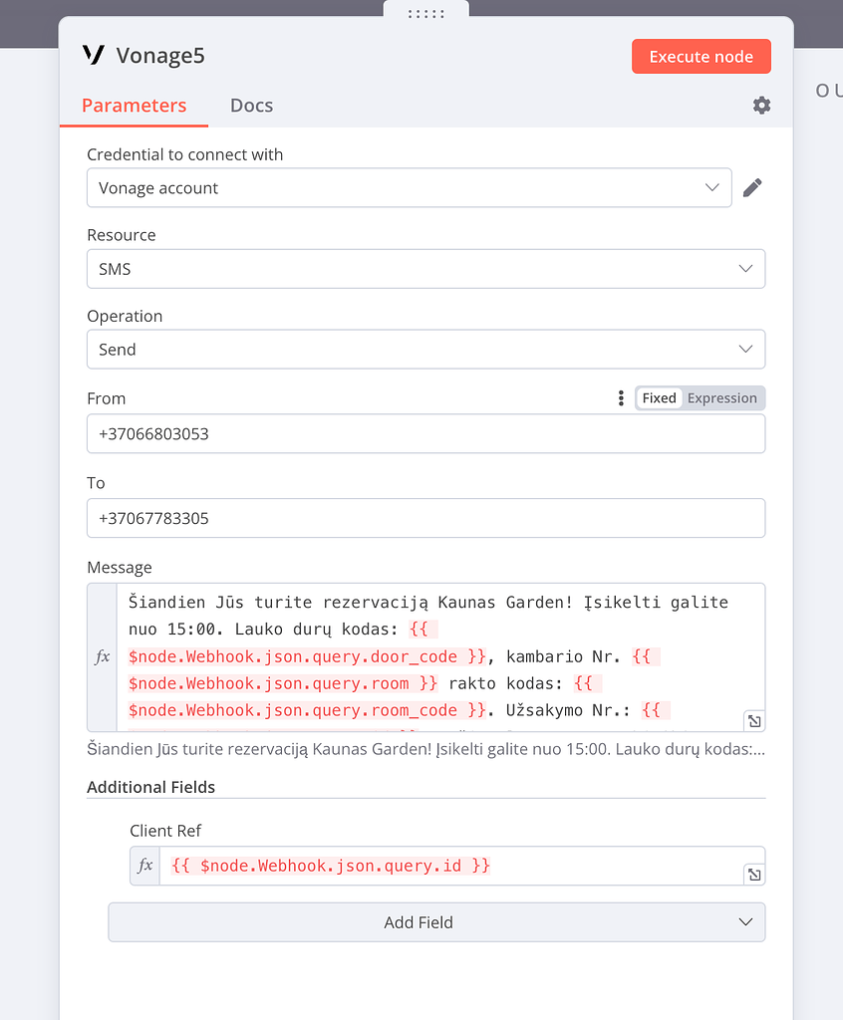Click the To phone number field
Viewport: 843px width, 1020px height.
[x=425, y=518]
